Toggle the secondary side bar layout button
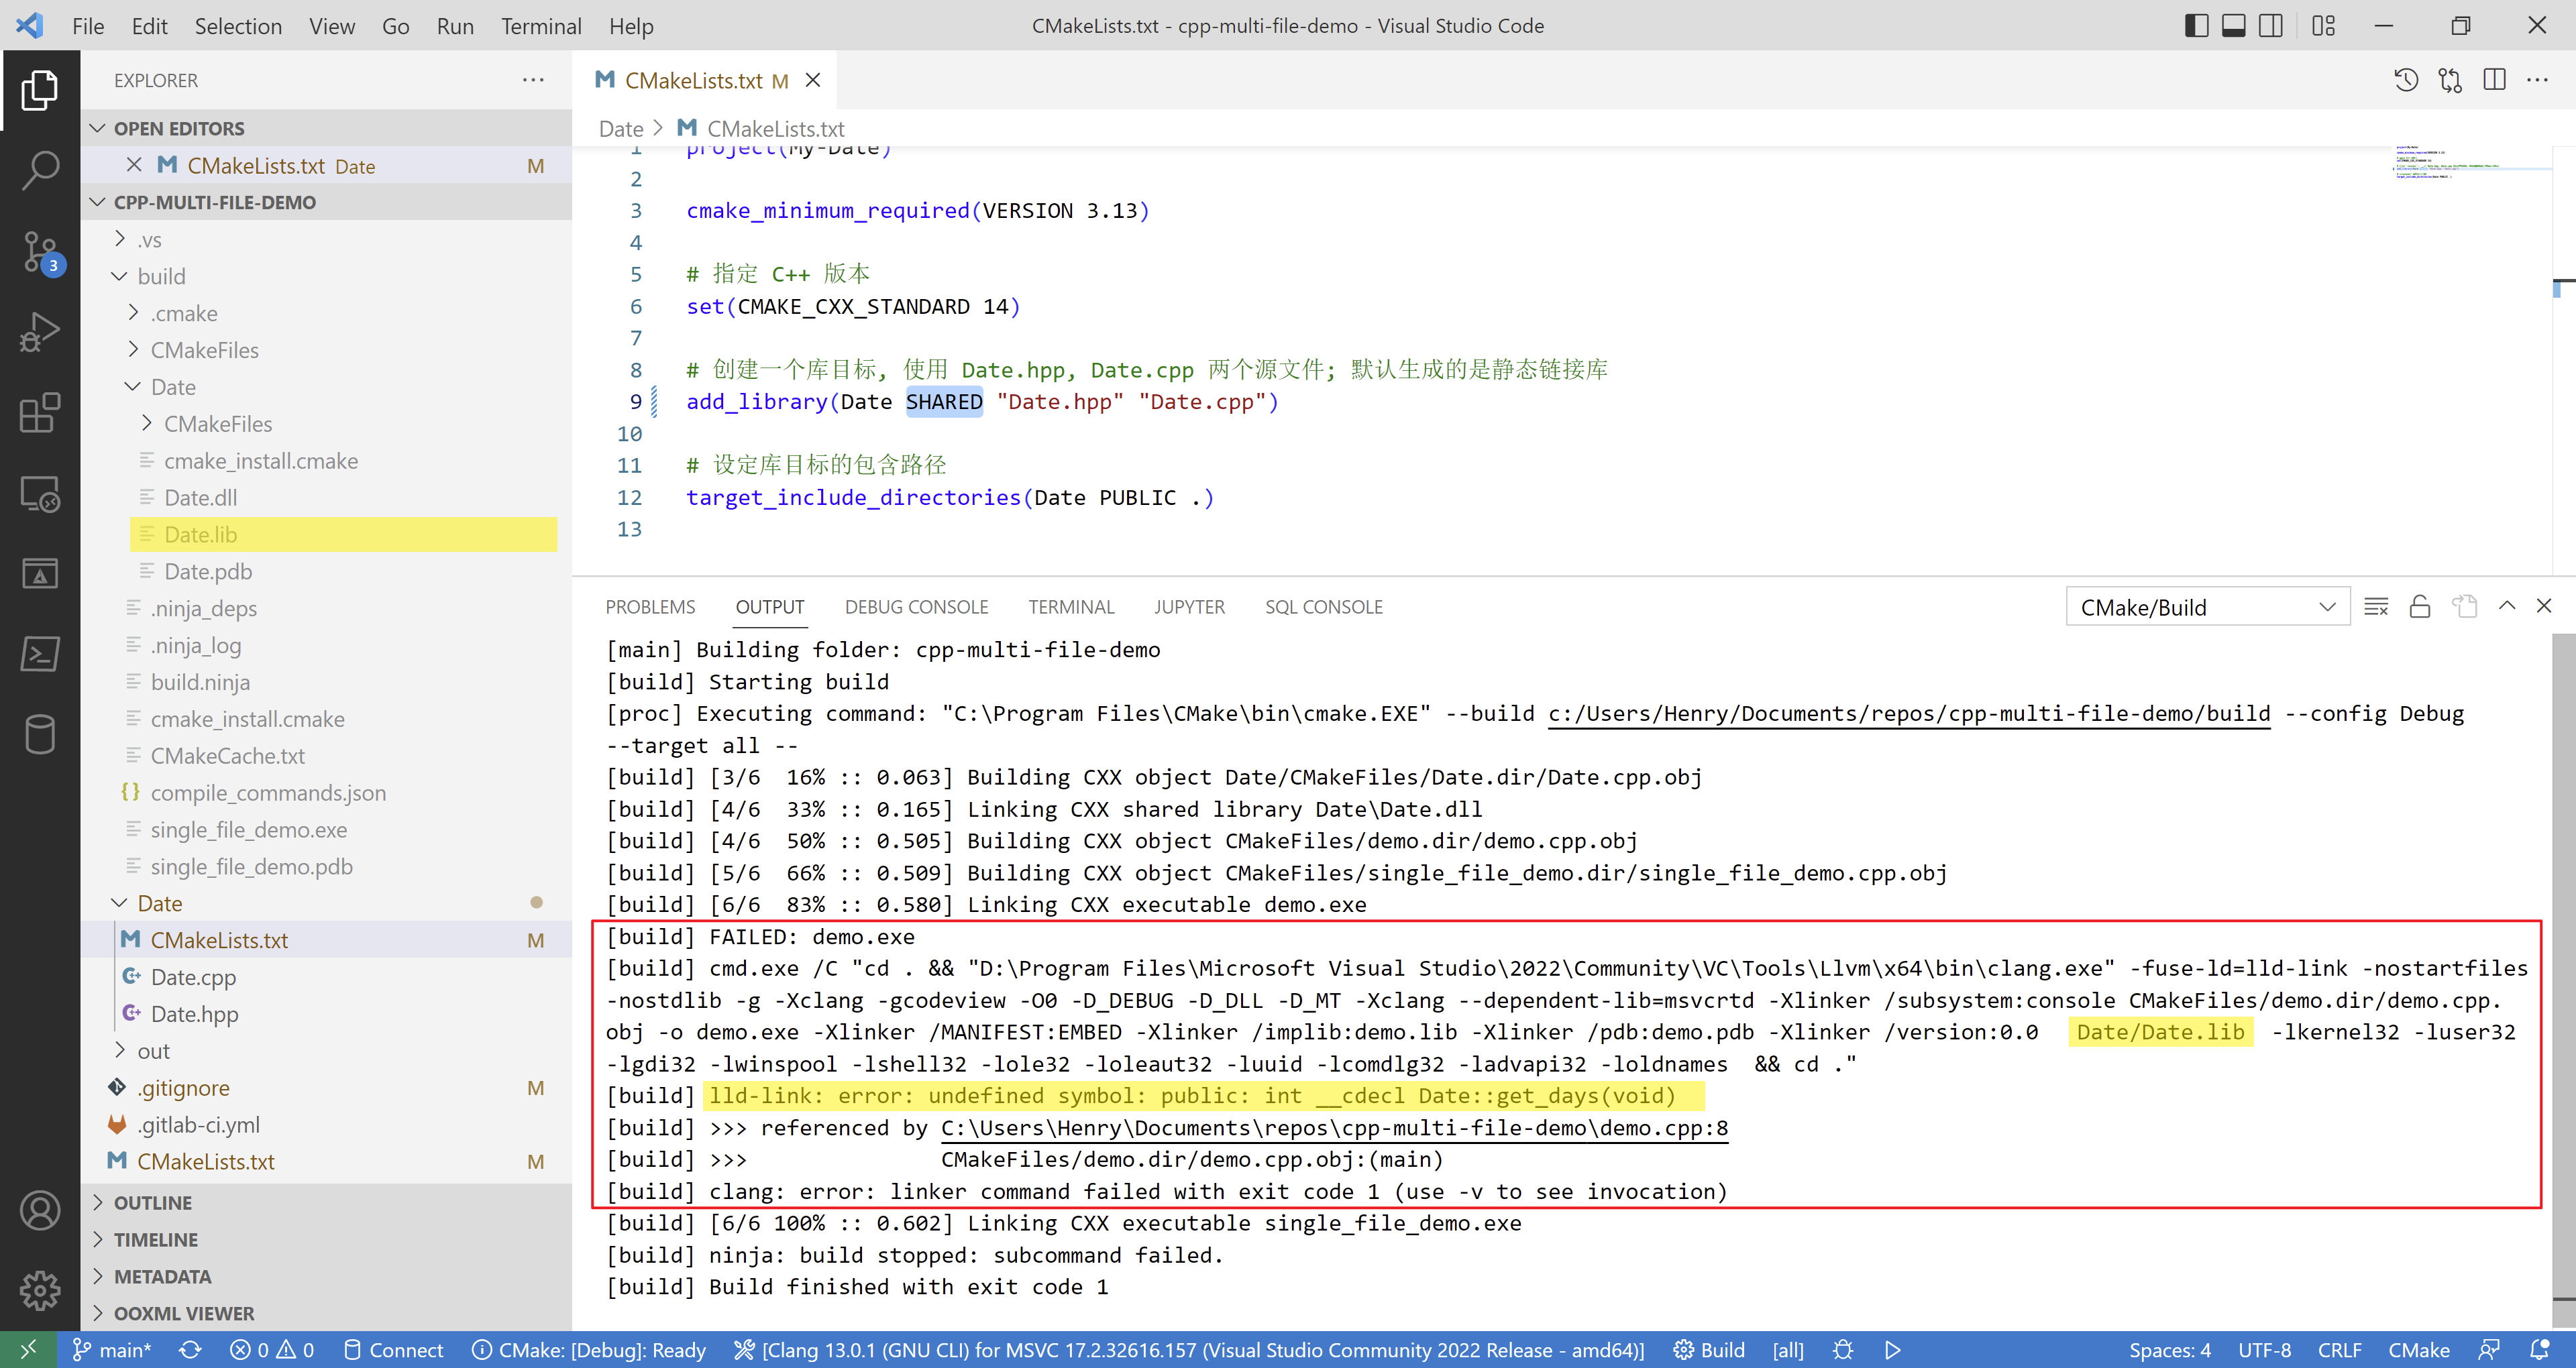 click(2271, 26)
